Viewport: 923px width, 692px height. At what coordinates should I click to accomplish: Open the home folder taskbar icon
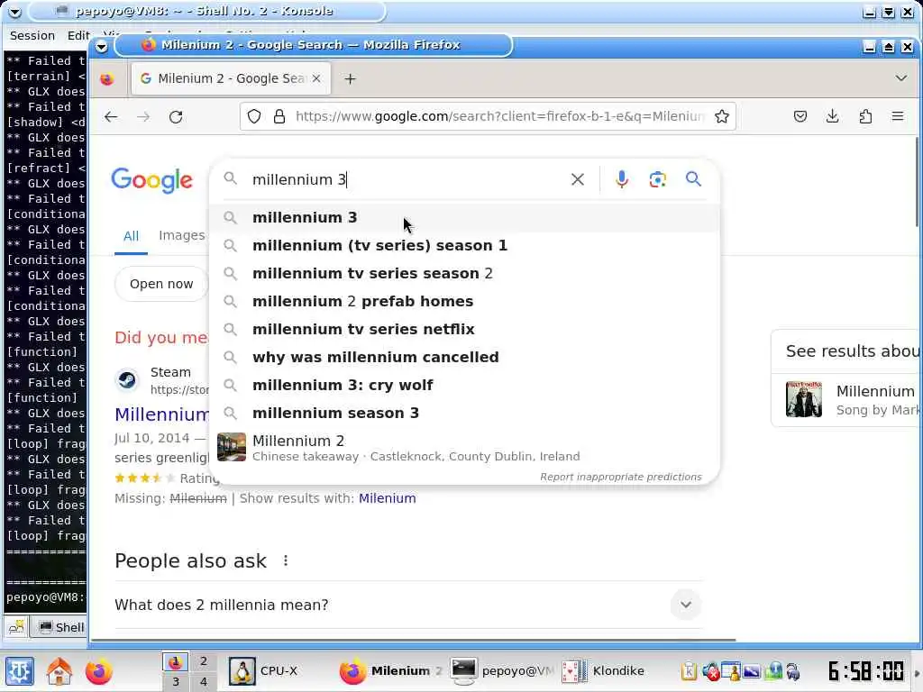(x=59, y=671)
